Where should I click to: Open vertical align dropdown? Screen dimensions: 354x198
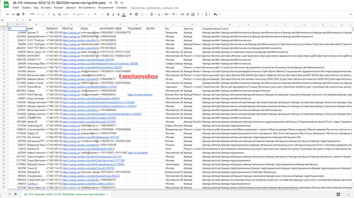click(x=160, y=14)
